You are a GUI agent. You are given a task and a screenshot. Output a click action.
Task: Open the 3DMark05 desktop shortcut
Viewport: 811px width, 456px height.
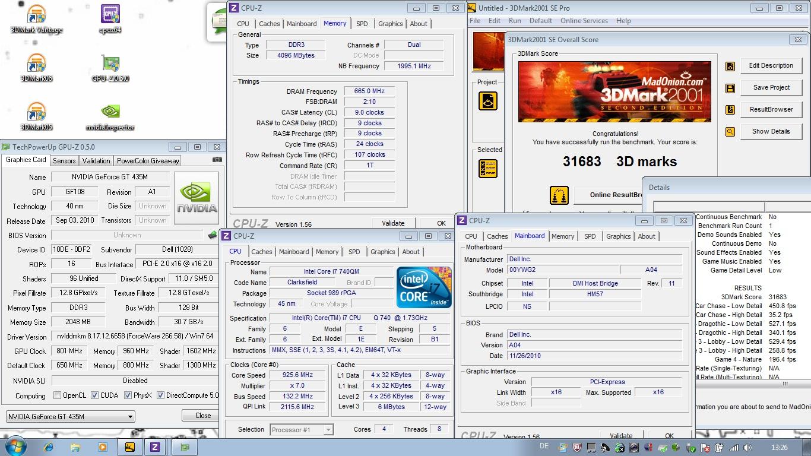coord(37,116)
